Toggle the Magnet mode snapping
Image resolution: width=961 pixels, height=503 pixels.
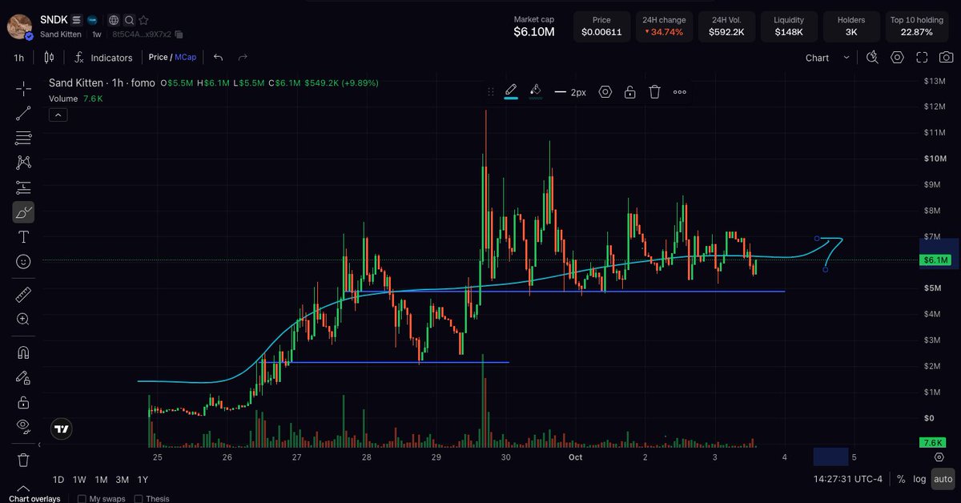click(x=24, y=352)
